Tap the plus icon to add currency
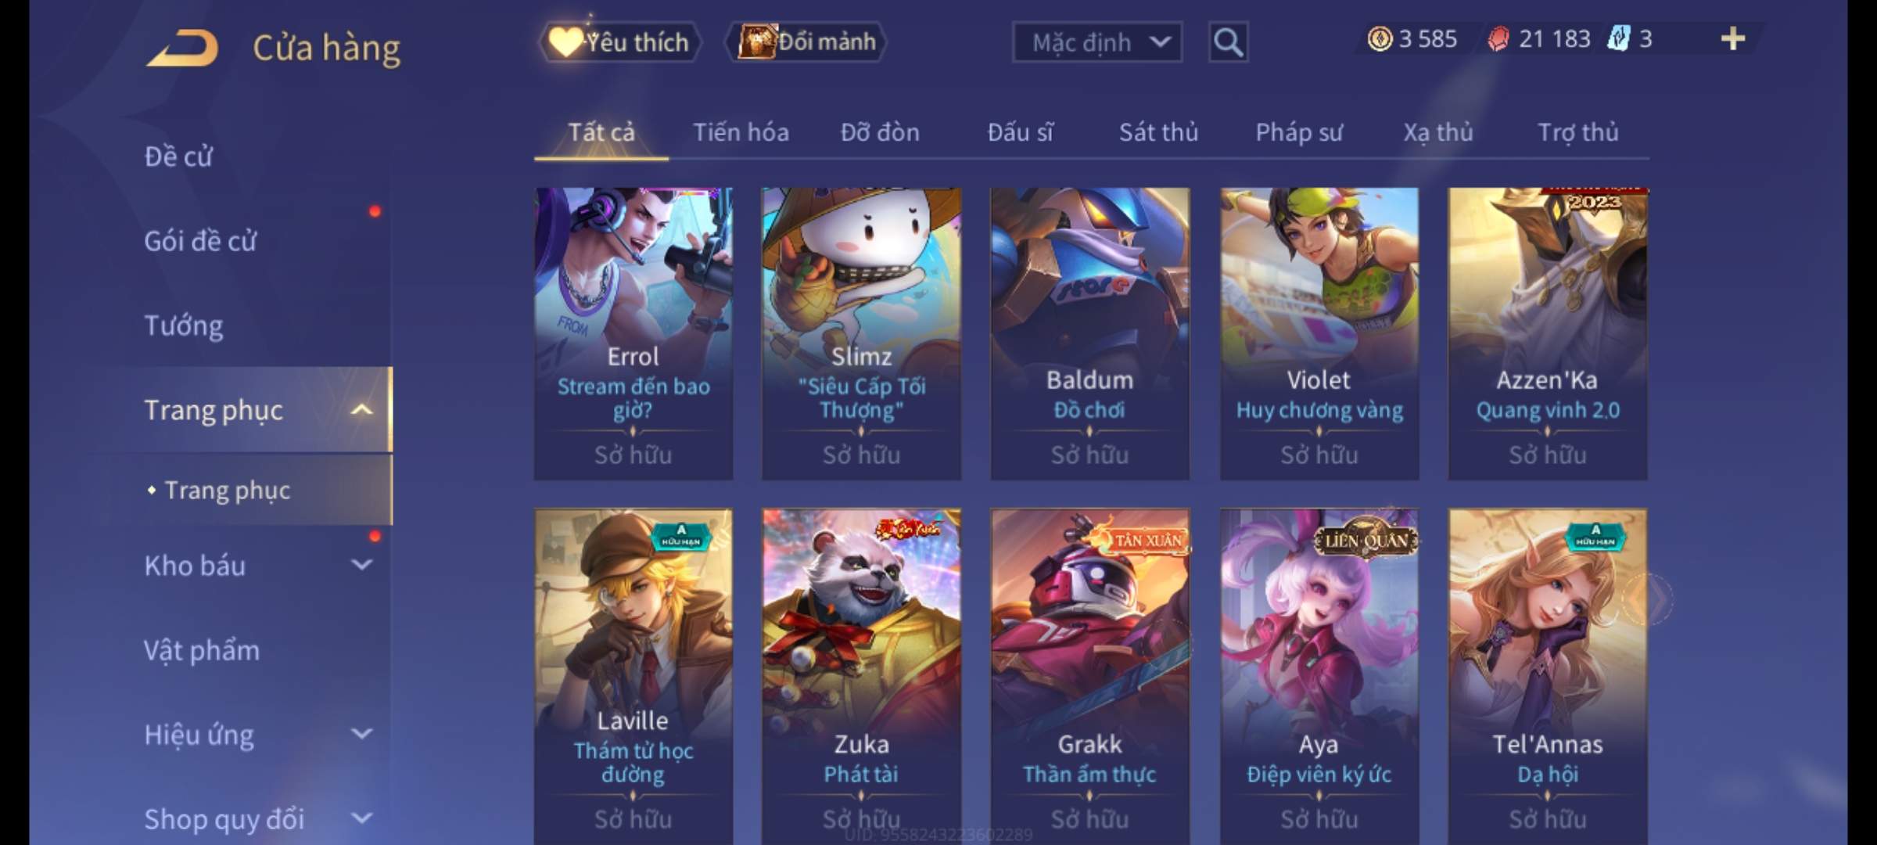Viewport: 1877px width, 845px height. point(1733,38)
